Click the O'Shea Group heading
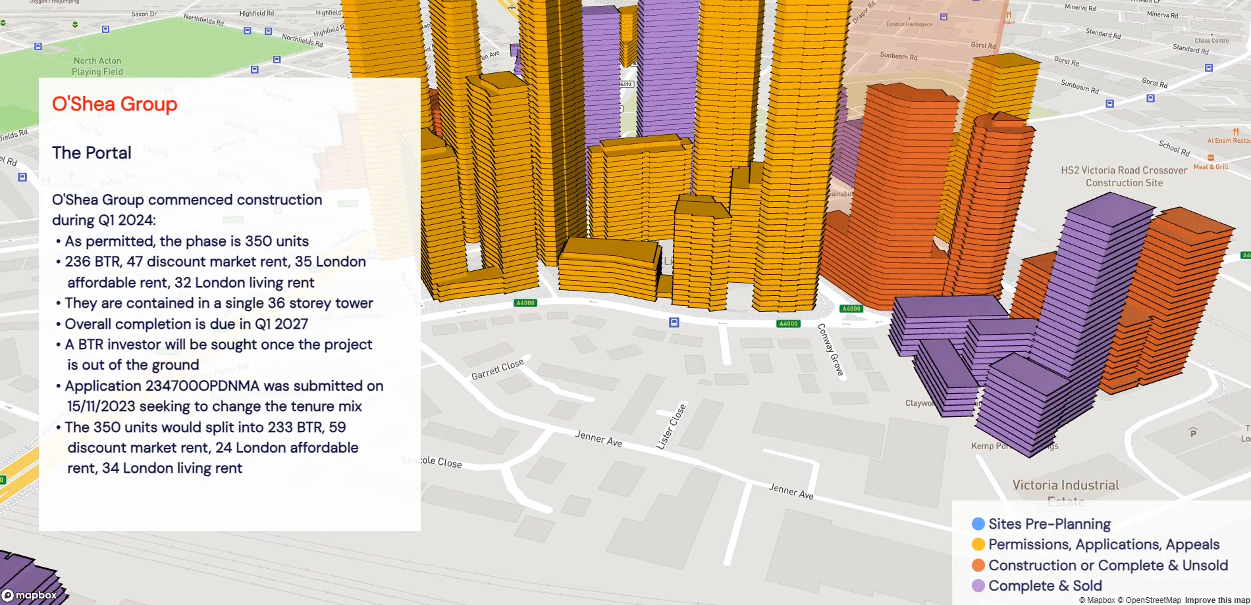1251x605 pixels. pyautogui.click(x=115, y=104)
